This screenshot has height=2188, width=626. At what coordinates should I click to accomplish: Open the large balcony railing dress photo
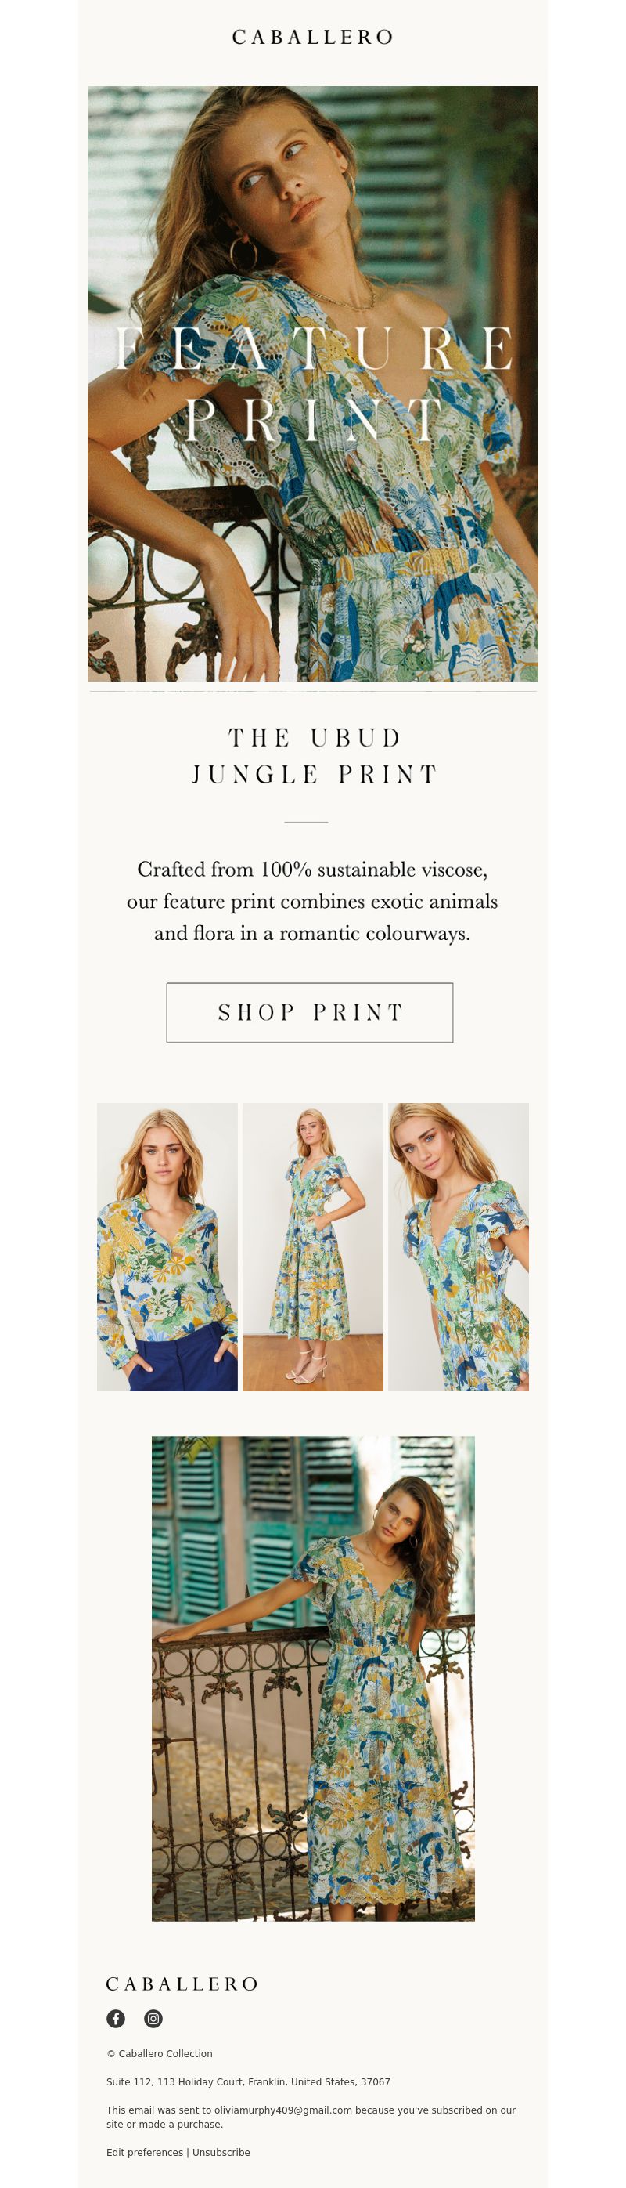point(313,1678)
